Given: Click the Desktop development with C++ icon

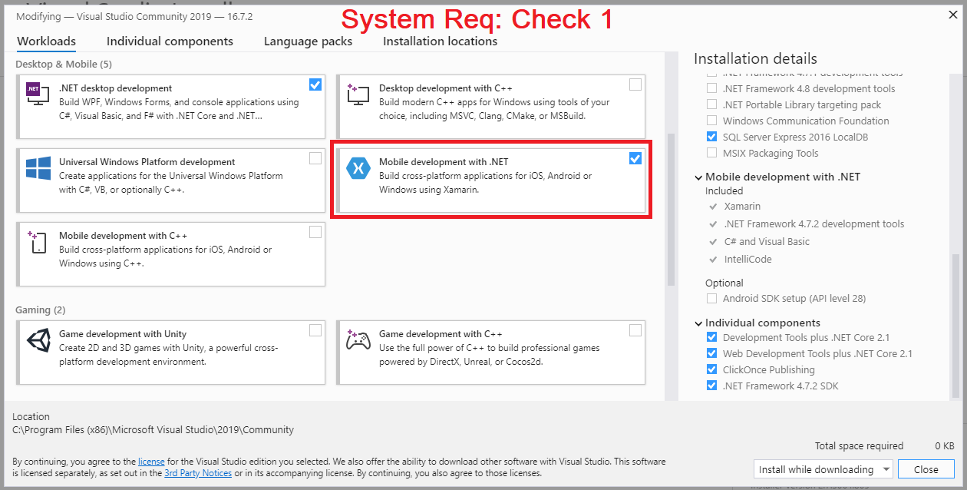Looking at the screenshot, I should [x=358, y=94].
